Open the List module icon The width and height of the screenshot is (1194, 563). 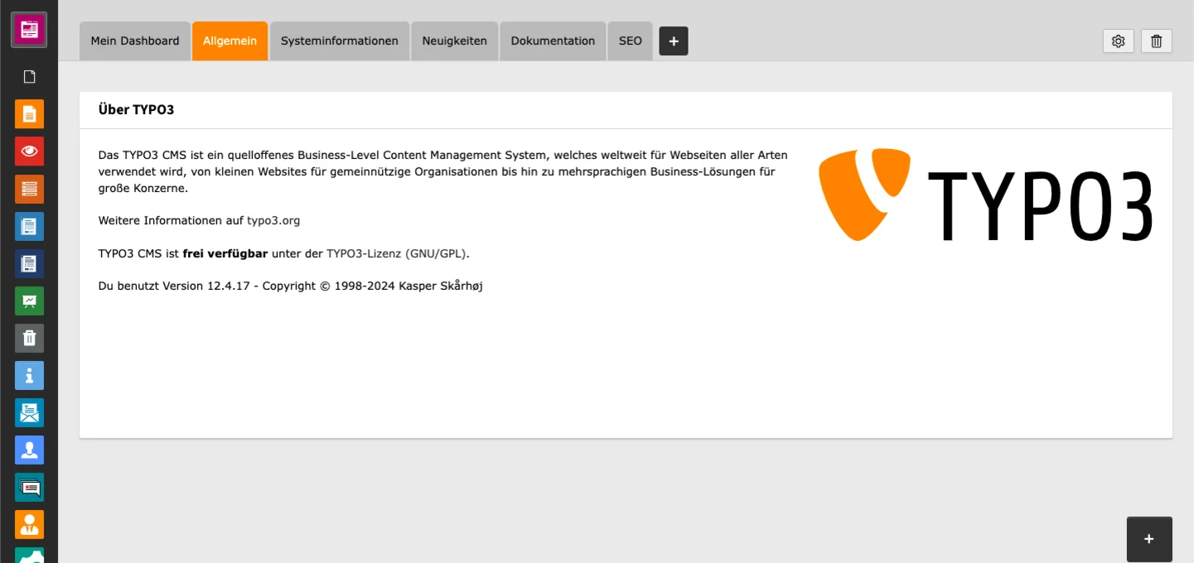click(29, 189)
